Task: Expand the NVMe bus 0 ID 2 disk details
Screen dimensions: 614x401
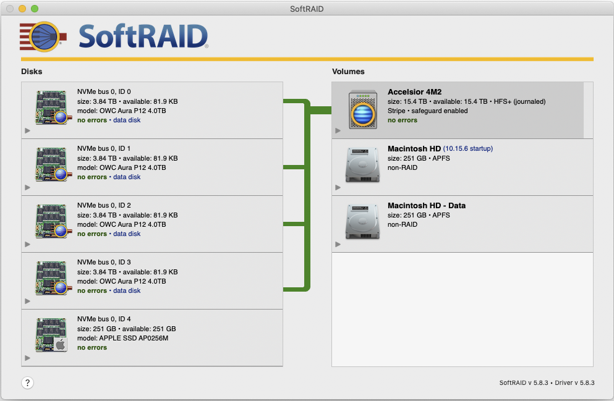Action: [27, 244]
